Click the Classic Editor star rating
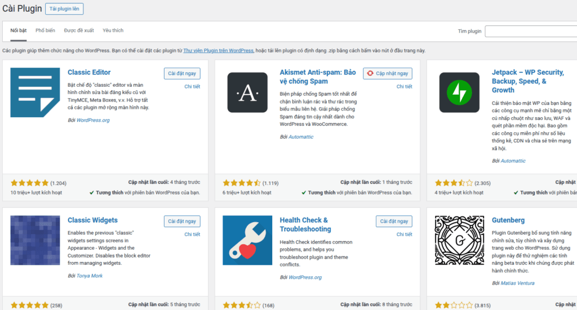The width and height of the screenshot is (577, 310). tap(29, 183)
